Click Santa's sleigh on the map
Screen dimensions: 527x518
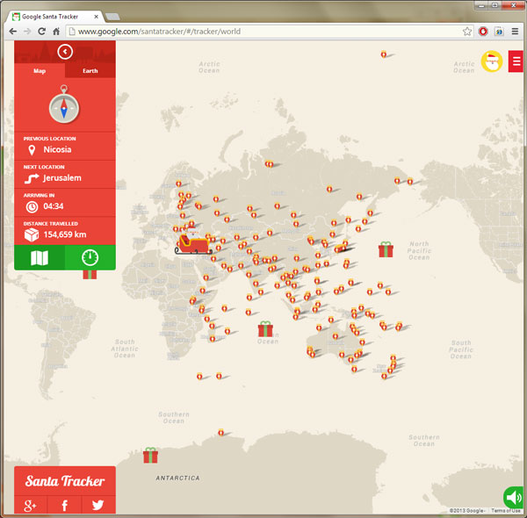pyautogui.click(x=192, y=241)
